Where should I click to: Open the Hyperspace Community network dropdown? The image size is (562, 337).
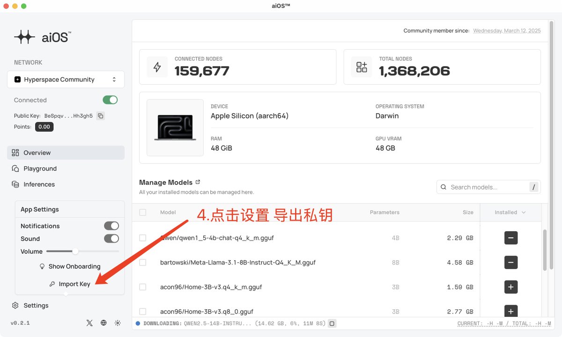point(66,80)
